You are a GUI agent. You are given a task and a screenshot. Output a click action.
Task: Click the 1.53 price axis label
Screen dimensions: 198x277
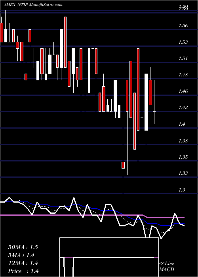183,42
